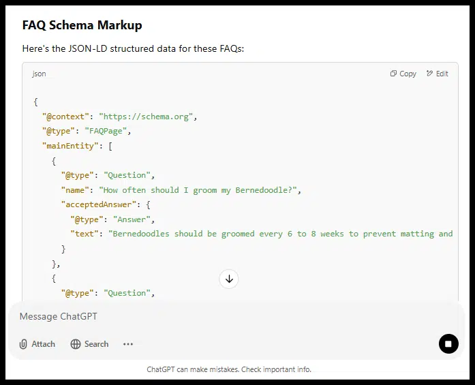Jump to bottom with down-arrow button
This screenshot has width=475, height=385.
[x=229, y=279]
